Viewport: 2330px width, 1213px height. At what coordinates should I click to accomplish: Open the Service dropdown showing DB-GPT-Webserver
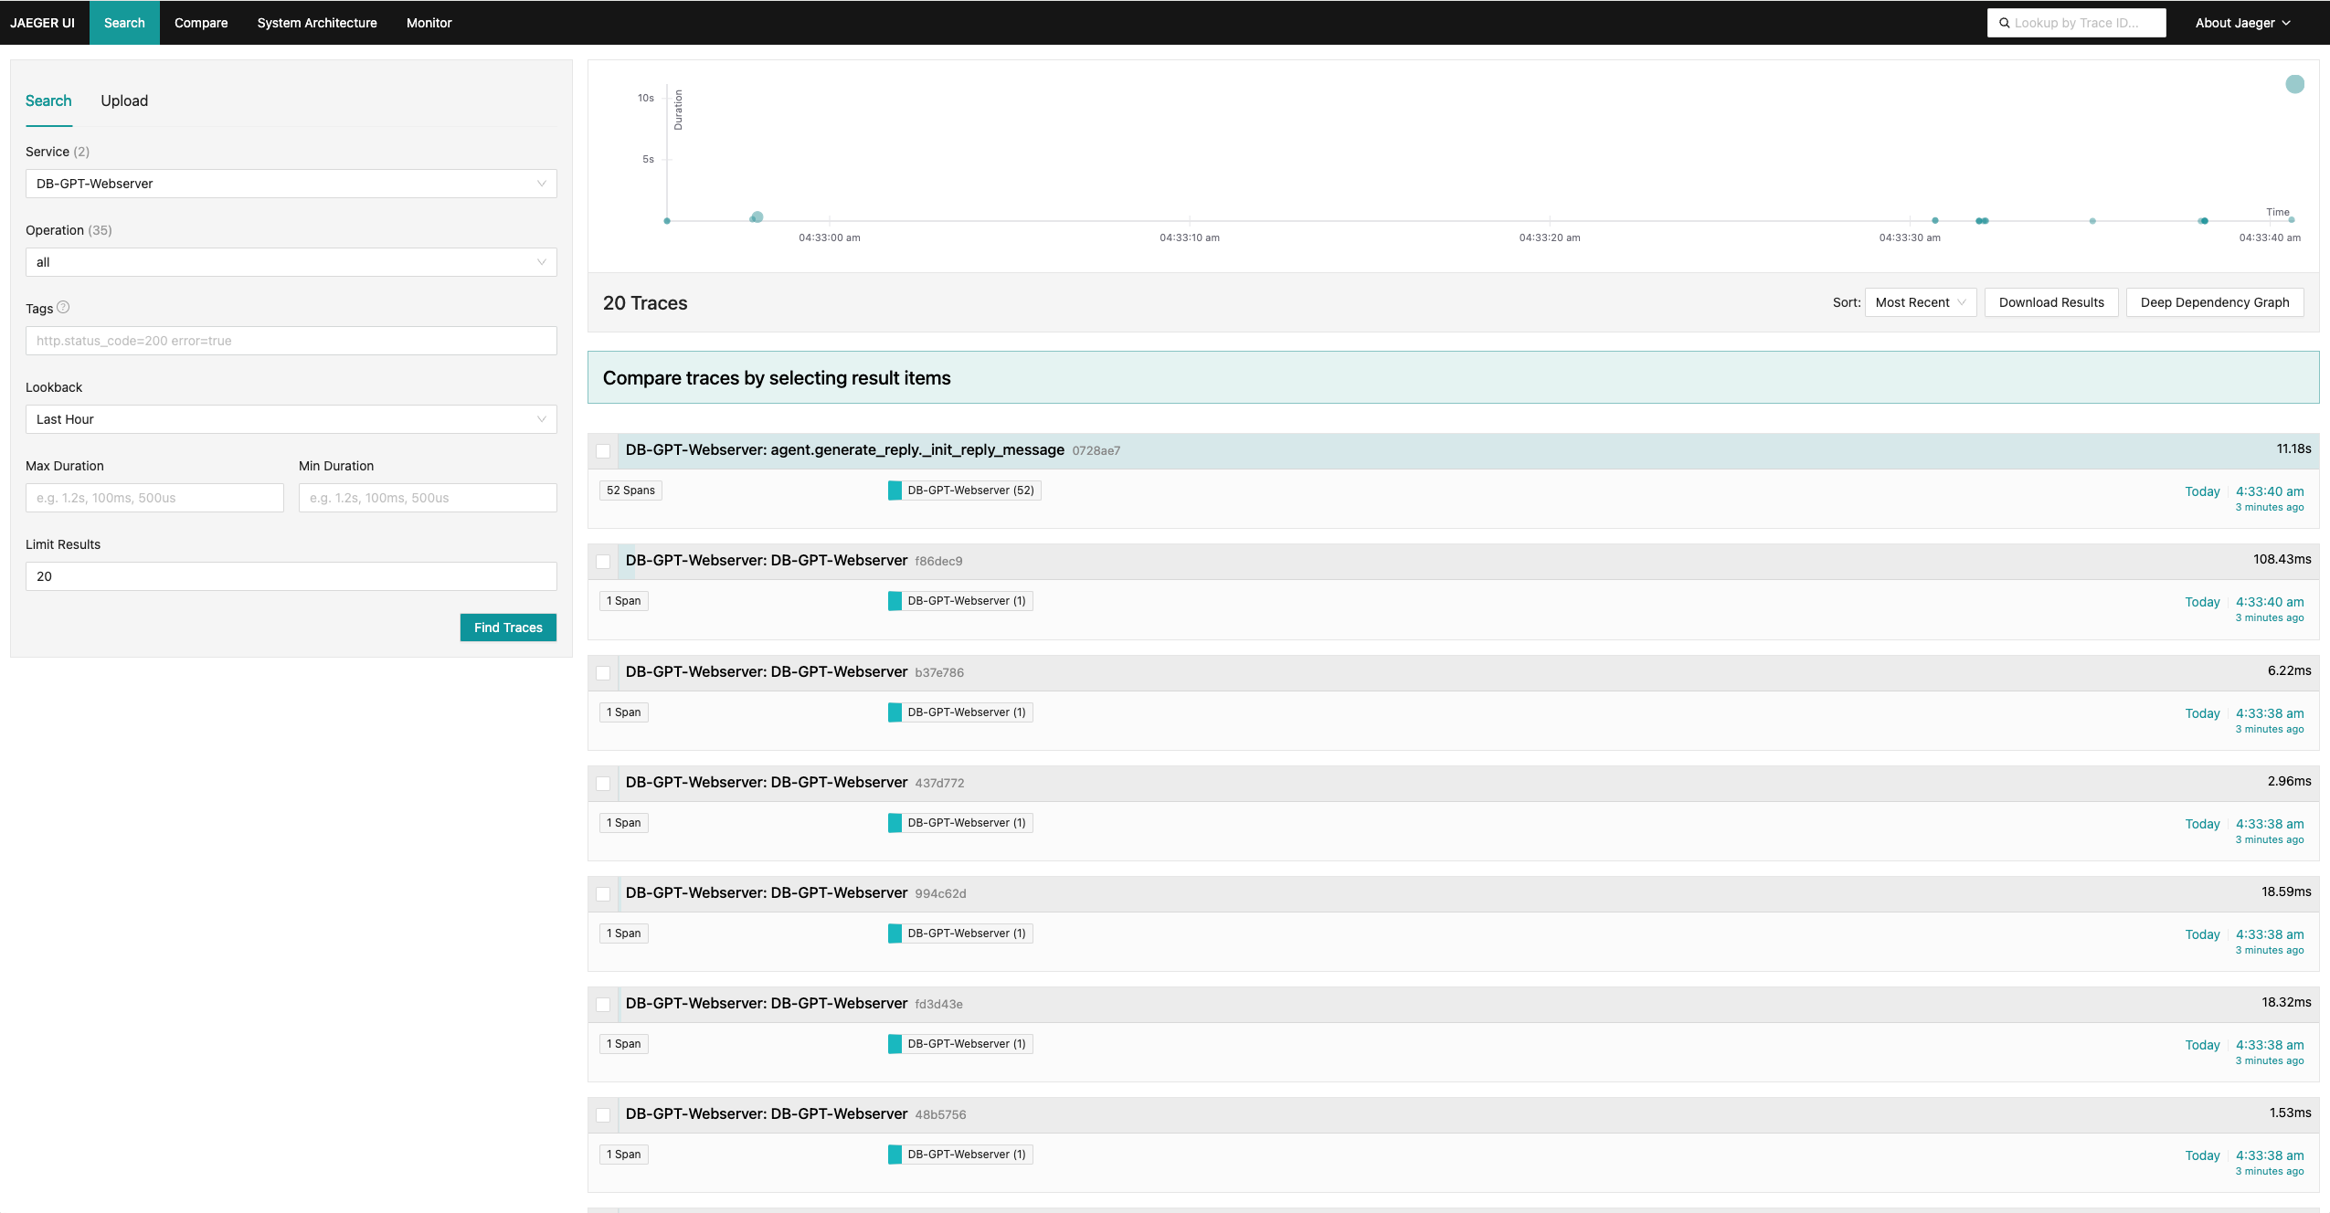(291, 184)
